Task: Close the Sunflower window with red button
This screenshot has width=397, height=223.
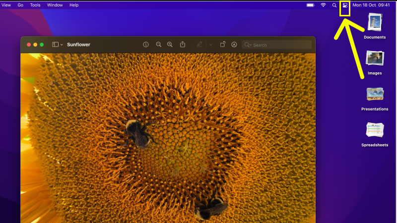Action: (29, 45)
